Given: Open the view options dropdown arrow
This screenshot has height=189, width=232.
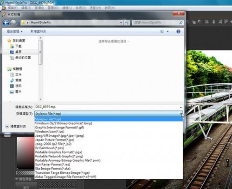Looking at the screenshot, I should click(x=168, y=31).
